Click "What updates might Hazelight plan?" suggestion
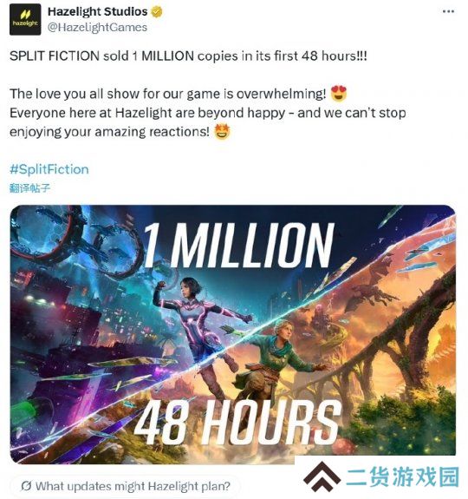Image resolution: width=468 pixels, height=499 pixels. (133, 486)
